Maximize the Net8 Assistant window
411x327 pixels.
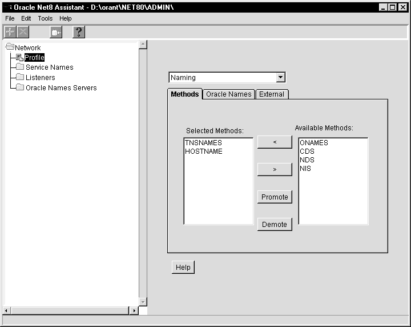392,7
